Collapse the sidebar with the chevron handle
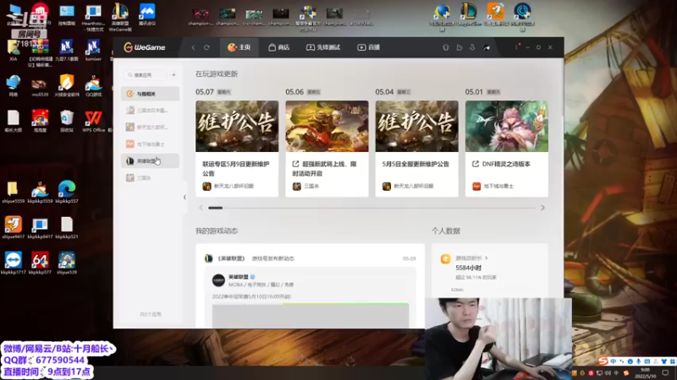This screenshot has width=677, height=380. tap(184, 197)
